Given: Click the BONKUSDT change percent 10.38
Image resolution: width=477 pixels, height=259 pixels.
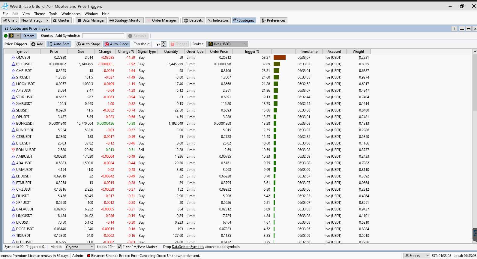Looking at the screenshot, I should point(131,124).
